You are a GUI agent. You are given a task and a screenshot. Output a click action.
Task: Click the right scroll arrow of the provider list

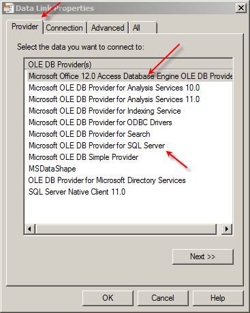pos(227,229)
